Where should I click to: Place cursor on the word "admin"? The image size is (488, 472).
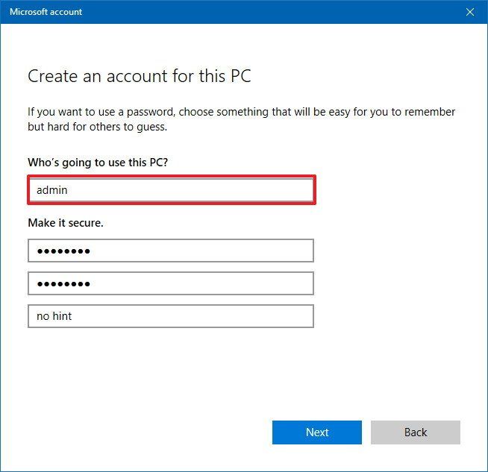52,190
